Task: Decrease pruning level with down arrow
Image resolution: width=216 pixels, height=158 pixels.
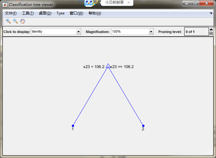Action: pos(211,34)
